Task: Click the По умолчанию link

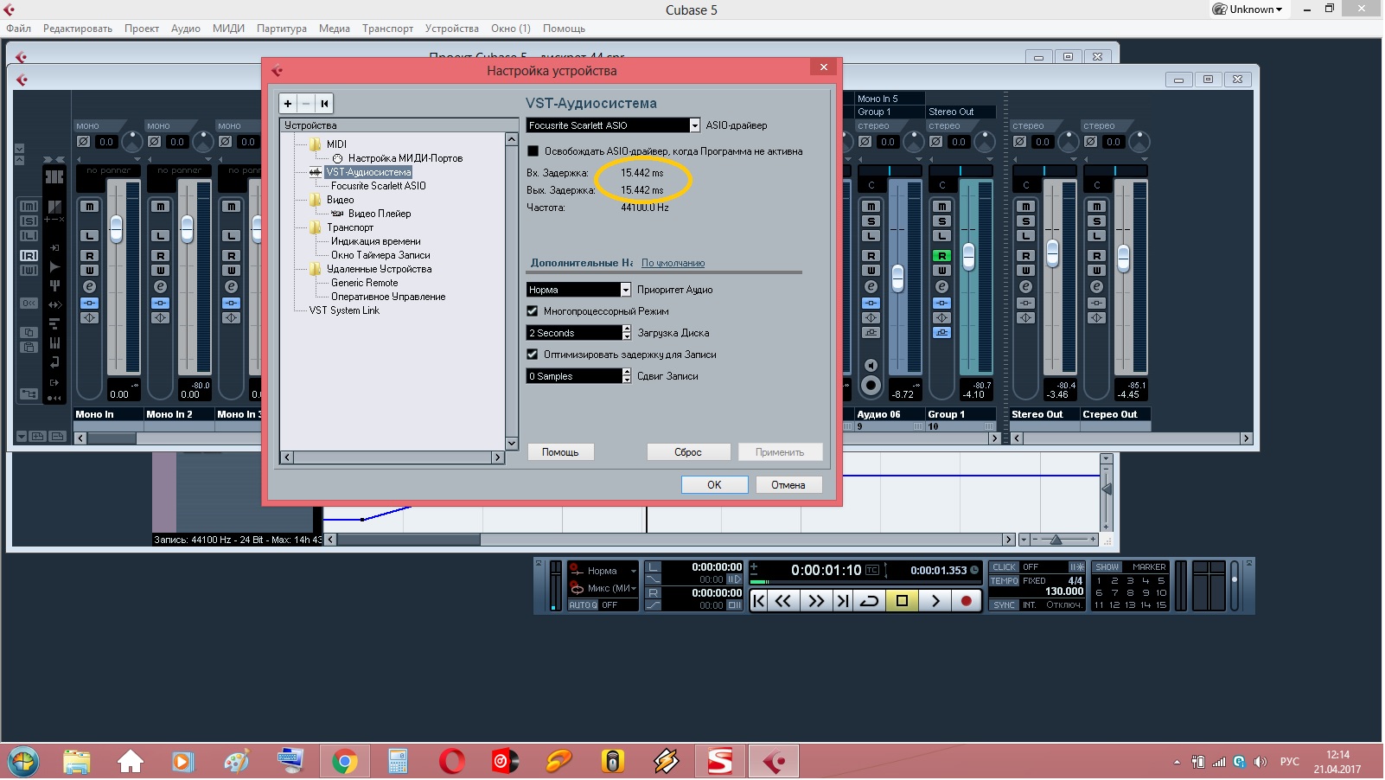Action: tap(673, 263)
